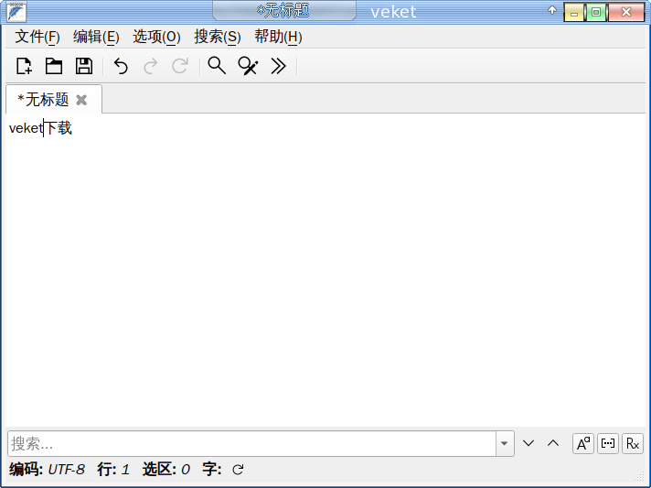Screen dimensions: 651x488
Task: Open a file via folder toolbar icon
Action: coord(54,66)
